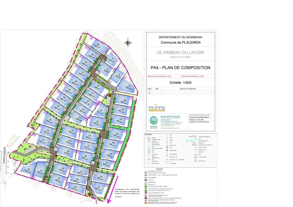Click 'Validé par le Géomètre-Expert'
This screenshot has width=293, height=207.
point(199,122)
